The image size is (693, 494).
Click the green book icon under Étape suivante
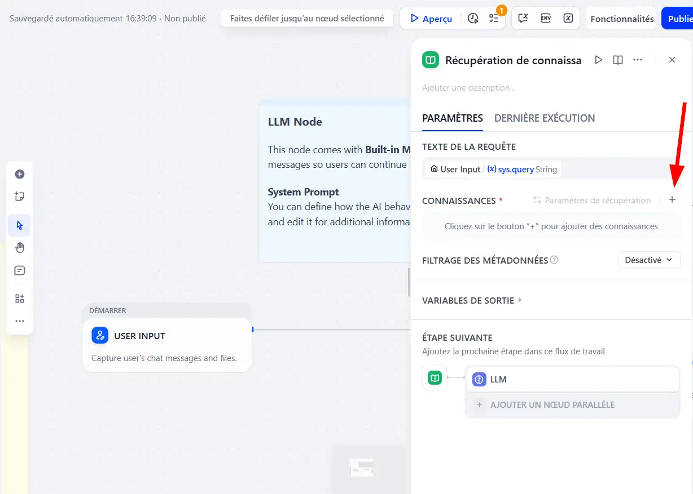[435, 378]
